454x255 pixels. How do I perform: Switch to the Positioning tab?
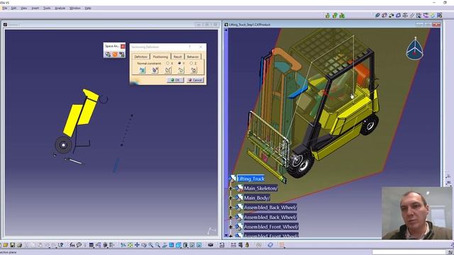(x=160, y=57)
